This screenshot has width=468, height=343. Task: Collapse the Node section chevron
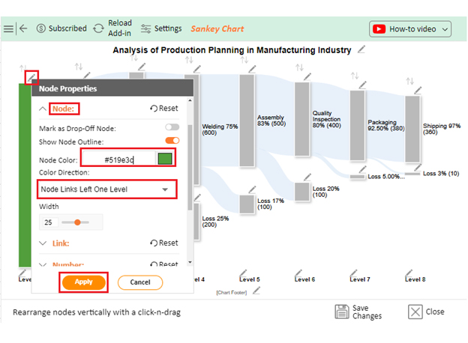click(43, 109)
